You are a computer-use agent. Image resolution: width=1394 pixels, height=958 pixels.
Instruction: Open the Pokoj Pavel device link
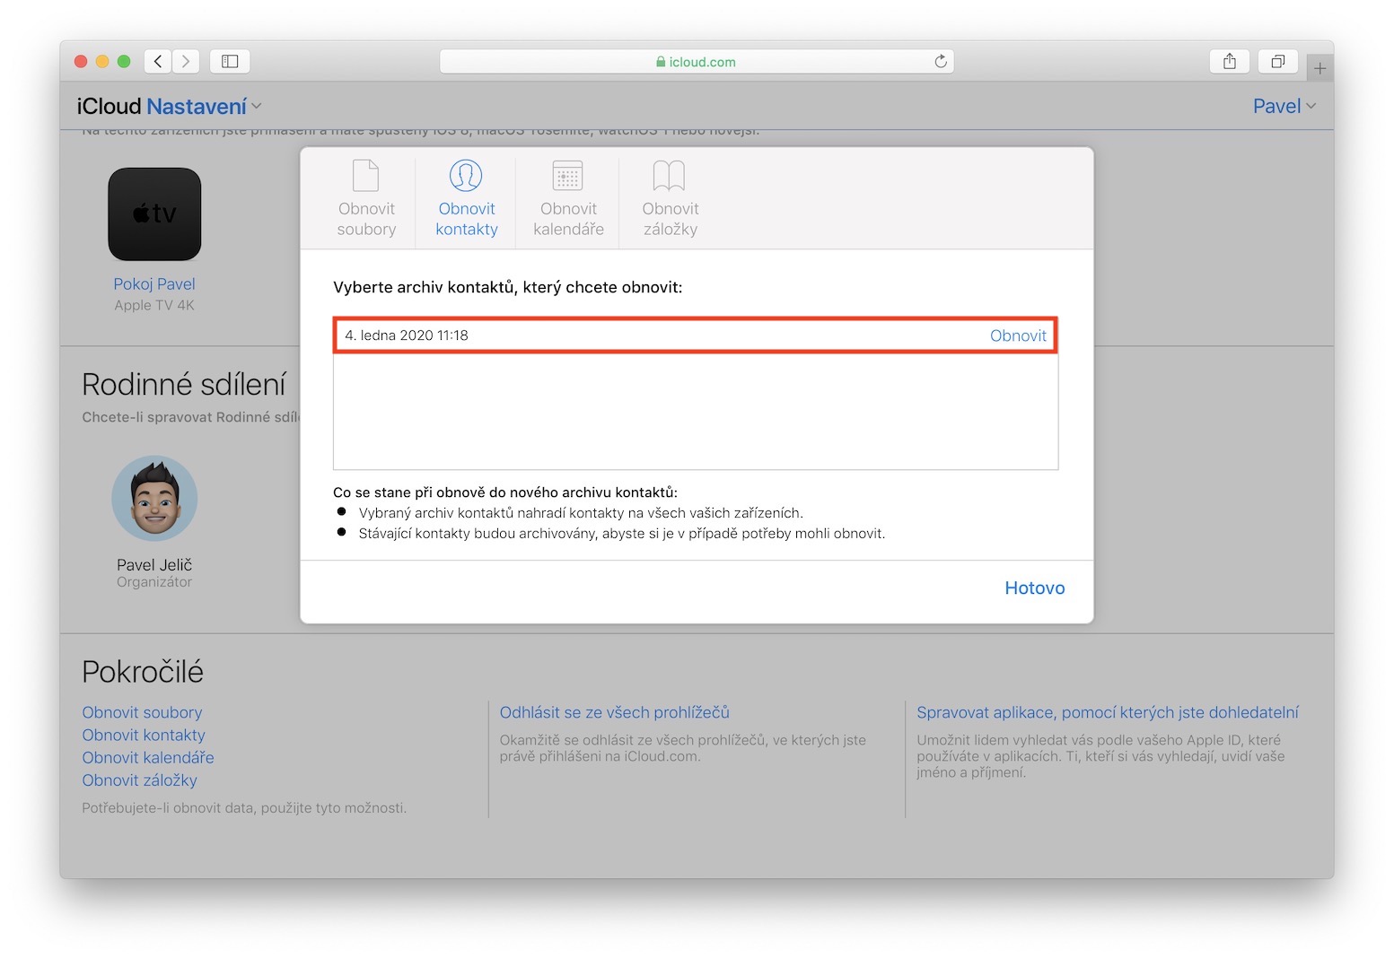[x=154, y=284]
